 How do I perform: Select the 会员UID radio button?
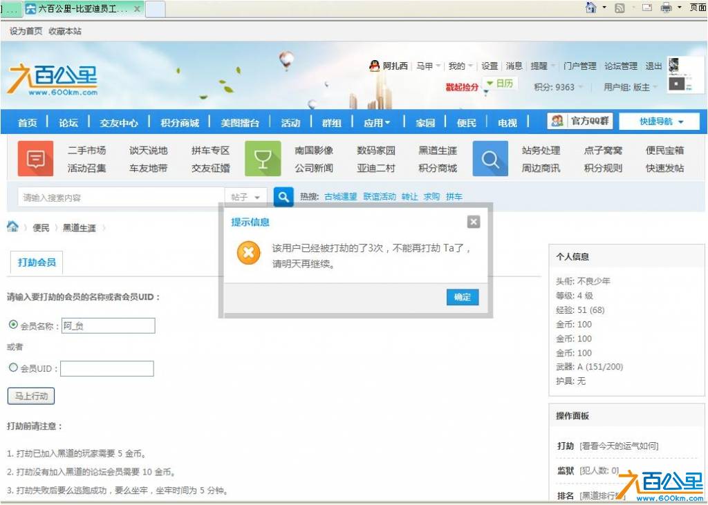[14, 368]
